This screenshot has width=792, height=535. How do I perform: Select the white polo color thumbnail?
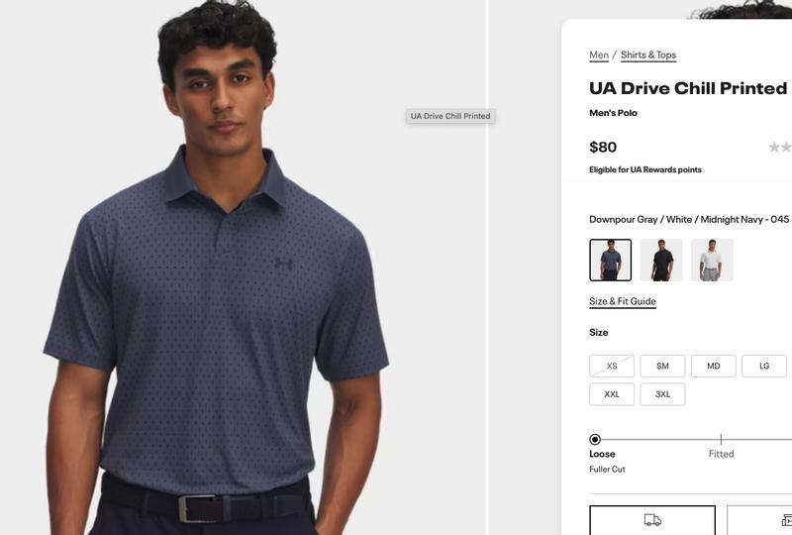point(712,260)
